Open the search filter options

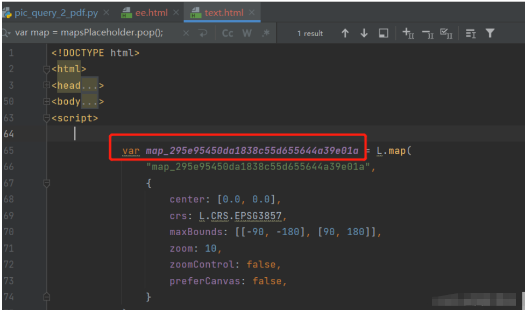tap(489, 33)
